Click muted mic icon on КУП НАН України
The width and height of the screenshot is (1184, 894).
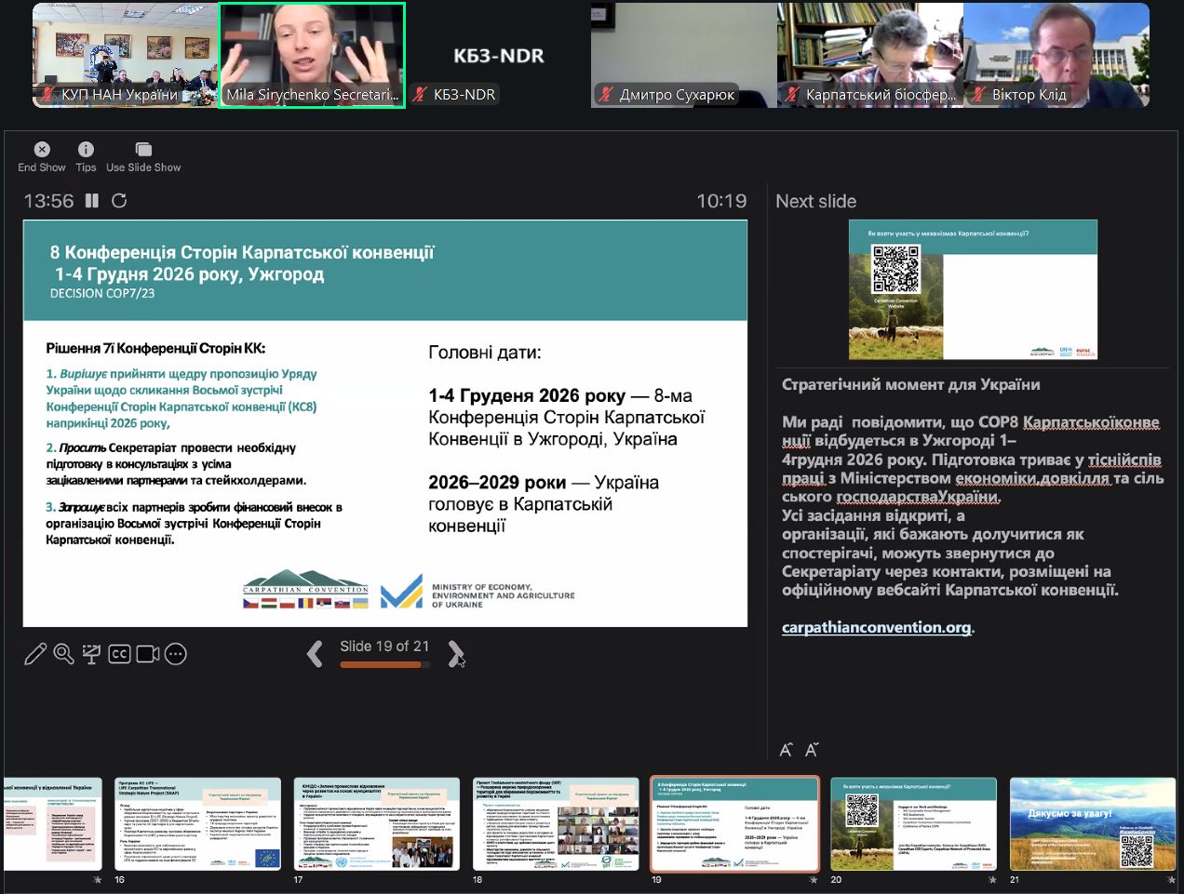(x=47, y=94)
